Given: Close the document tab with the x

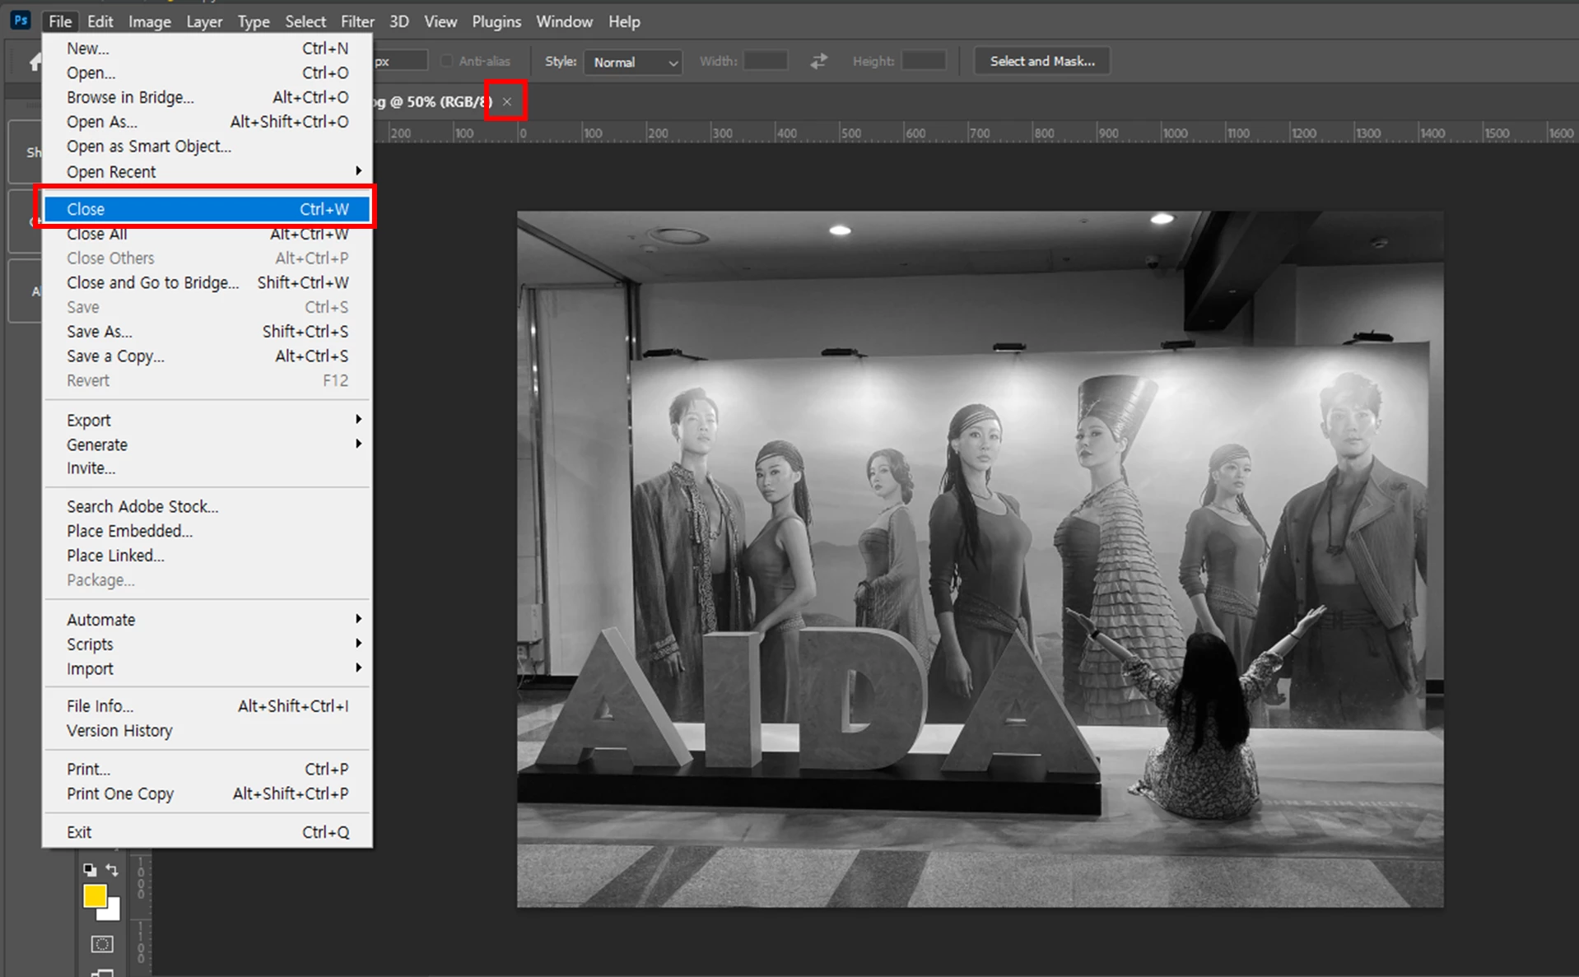Looking at the screenshot, I should 507,102.
